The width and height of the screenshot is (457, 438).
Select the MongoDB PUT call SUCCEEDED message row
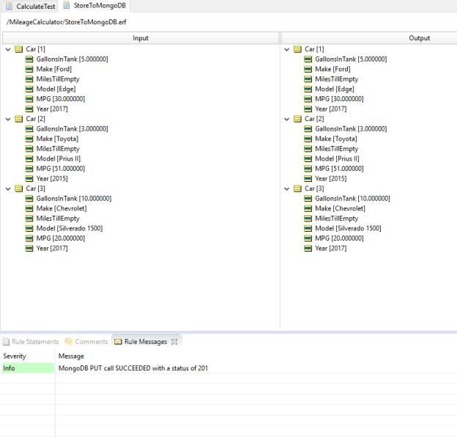132,368
